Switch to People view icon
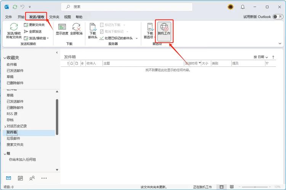Viewport: 286px width, 190px height. (32, 178)
